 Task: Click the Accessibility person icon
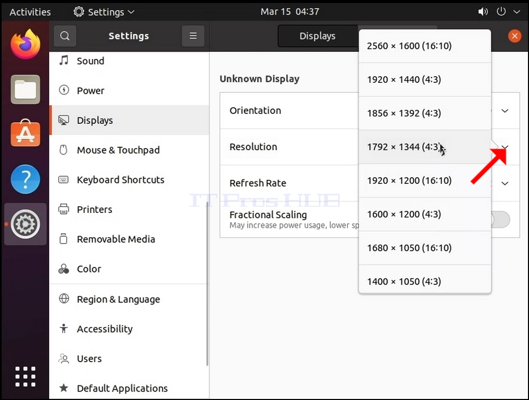63,328
